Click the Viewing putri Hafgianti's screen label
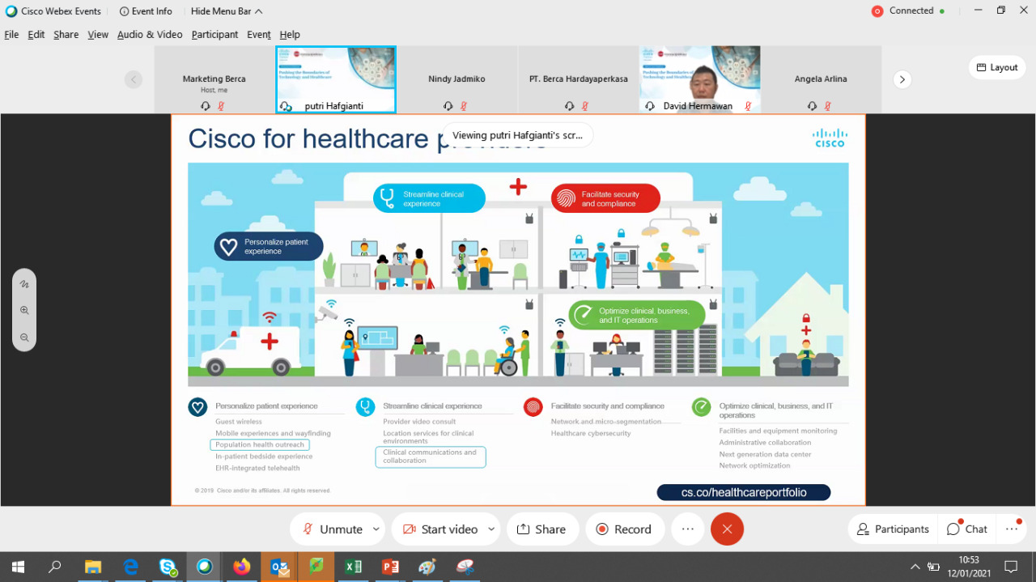Screen dimensions: 1036x582 click(x=518, y=135)
